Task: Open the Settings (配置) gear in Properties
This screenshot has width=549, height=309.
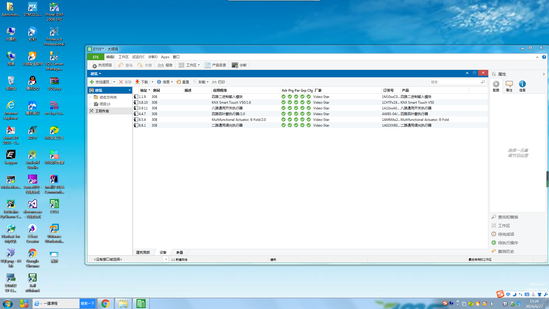Action: (496, 84)
